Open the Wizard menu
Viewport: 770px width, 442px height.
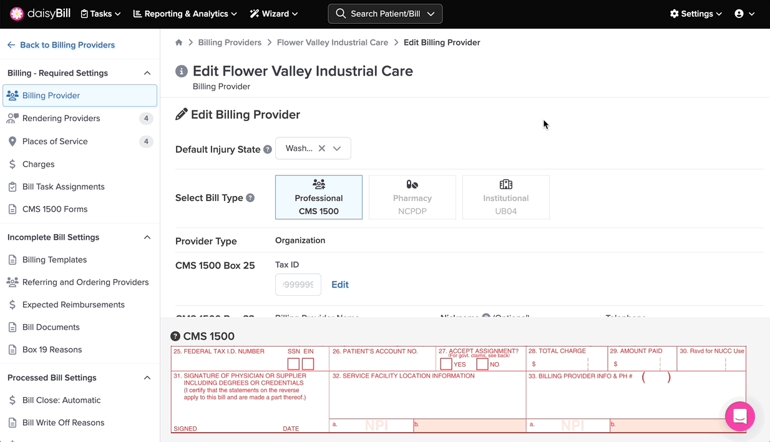274,14
